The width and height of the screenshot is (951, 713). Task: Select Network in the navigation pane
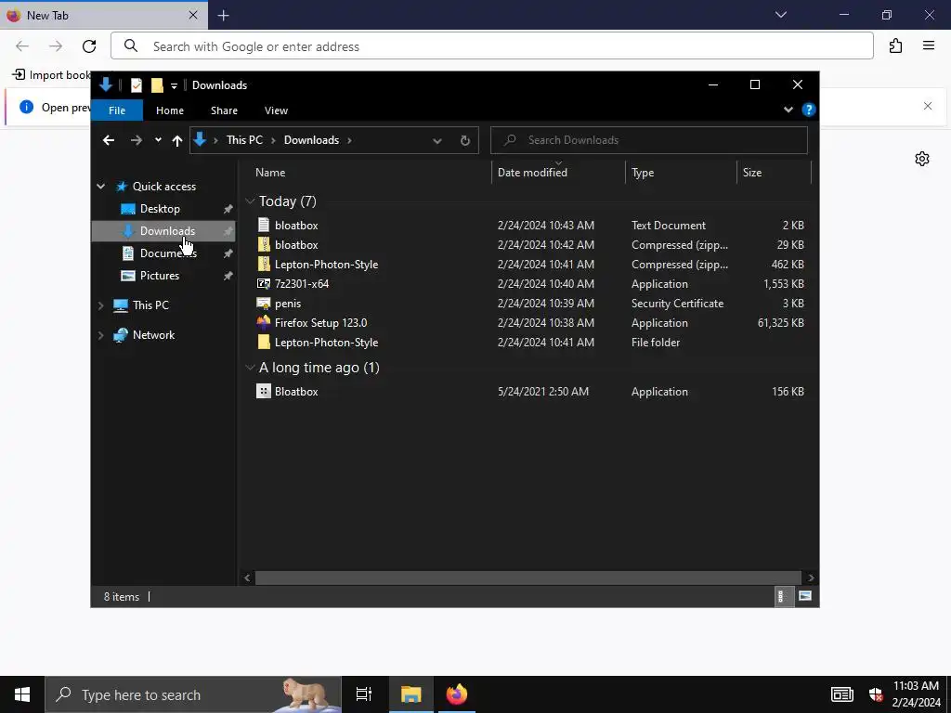click(153, 335)
